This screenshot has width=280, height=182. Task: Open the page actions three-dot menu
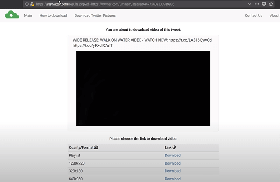[x=257, y=4]
